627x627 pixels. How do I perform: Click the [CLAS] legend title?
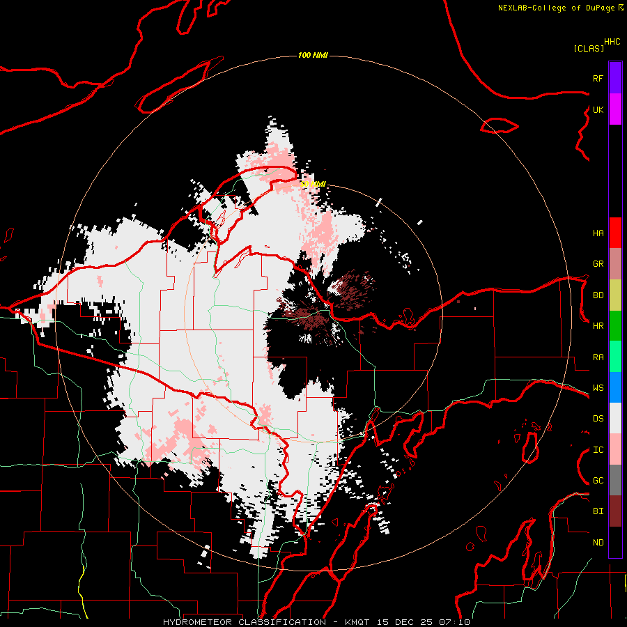pos(589,48)
